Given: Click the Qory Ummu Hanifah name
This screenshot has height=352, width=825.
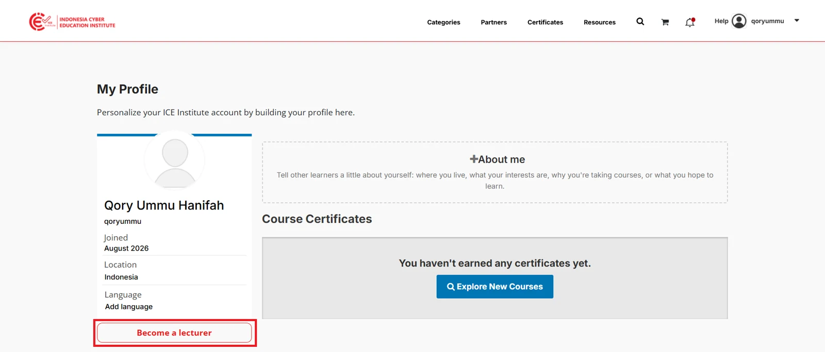Looking at the screenshot, I should (164, 205).
